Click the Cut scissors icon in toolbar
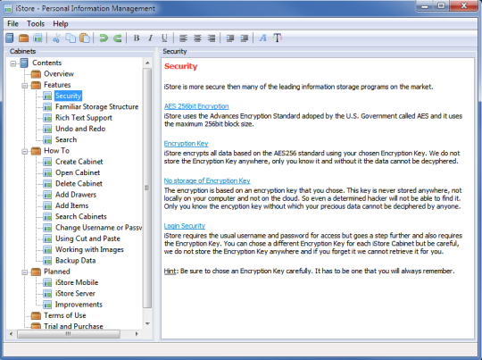Image resolution: width=482 pixels, height=360 pixels. (x=56, y=38)
